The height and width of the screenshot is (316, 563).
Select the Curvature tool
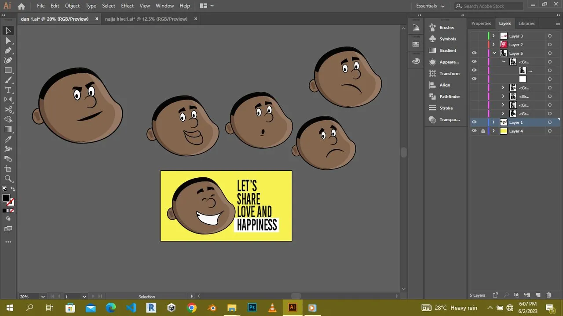pyautogui.click(x=8, y=61)
